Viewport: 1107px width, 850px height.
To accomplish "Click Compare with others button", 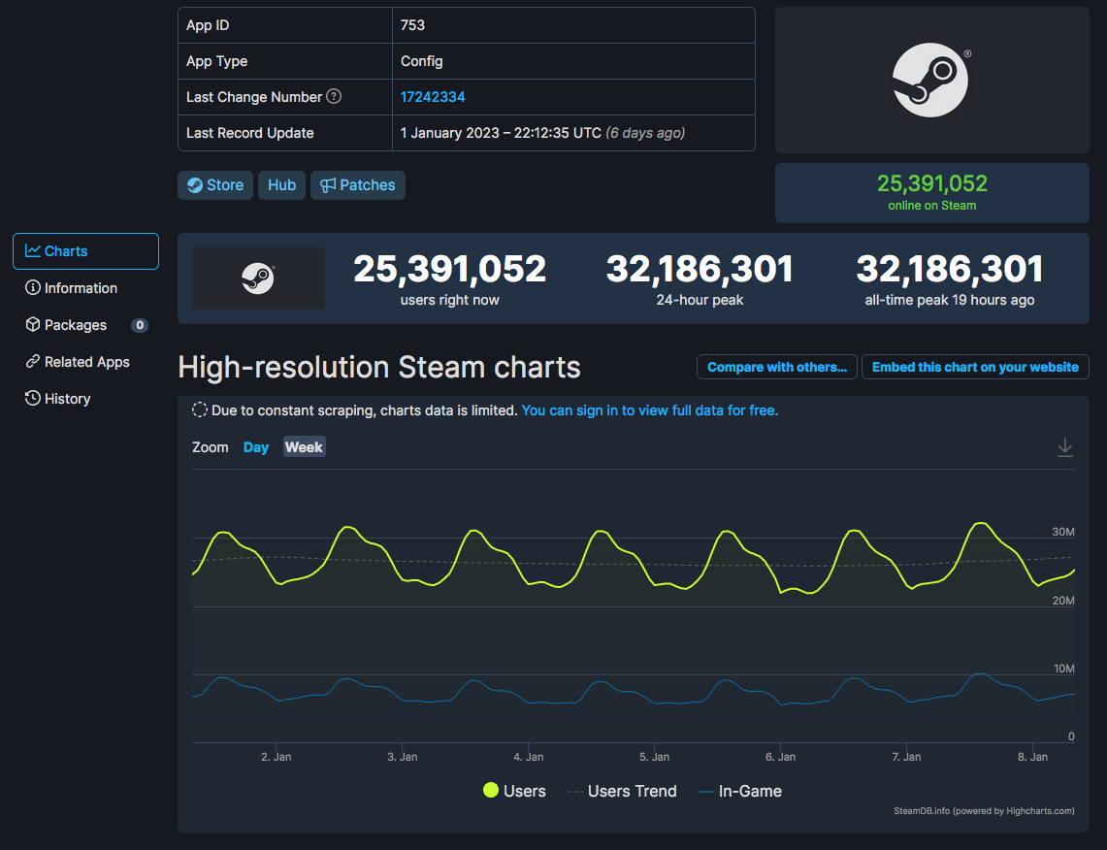I will tap(776, 367).
